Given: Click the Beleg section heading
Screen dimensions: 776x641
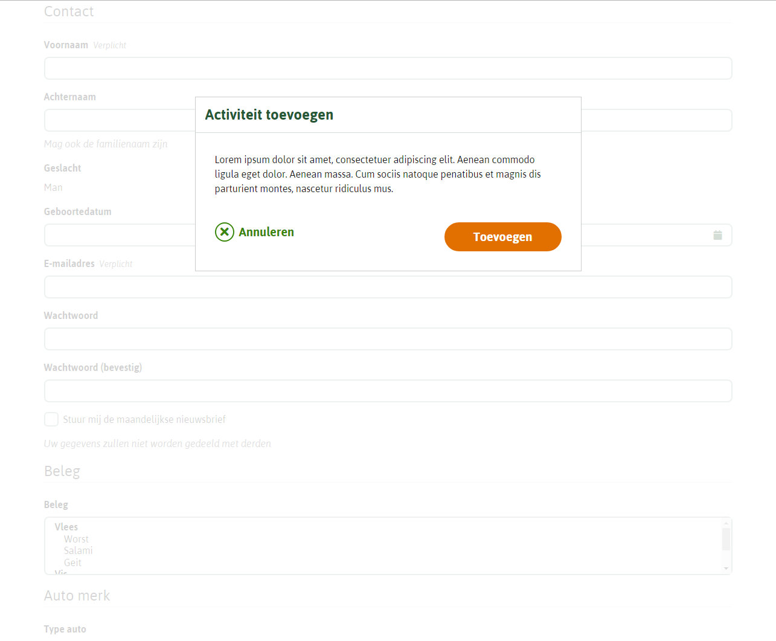Looking at the screenshot, I should 62,471.
